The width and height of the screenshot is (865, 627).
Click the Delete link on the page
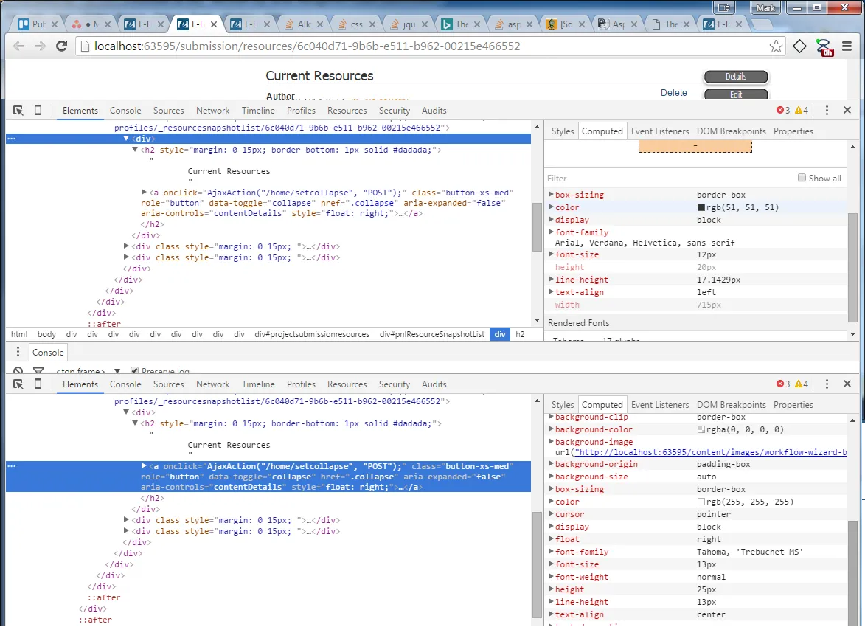click(673, 93)
